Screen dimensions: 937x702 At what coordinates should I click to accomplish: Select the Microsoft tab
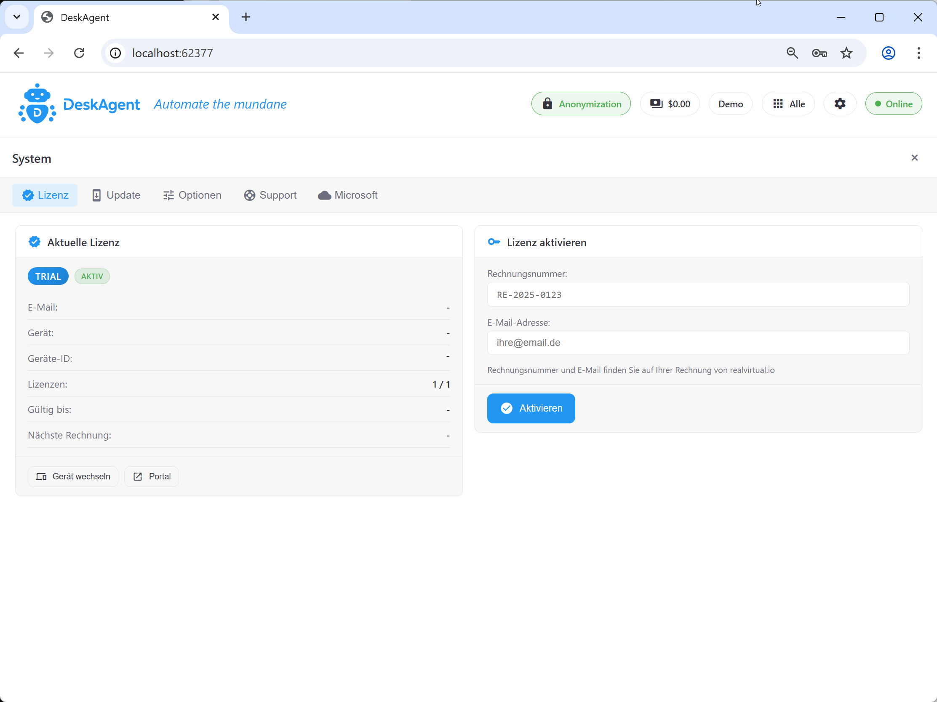click(347, 195)
